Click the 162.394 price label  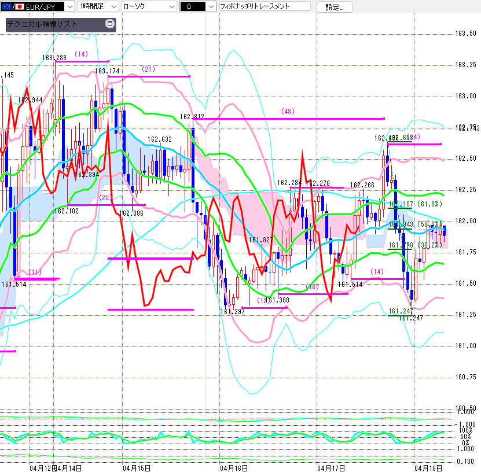(87, 175)
